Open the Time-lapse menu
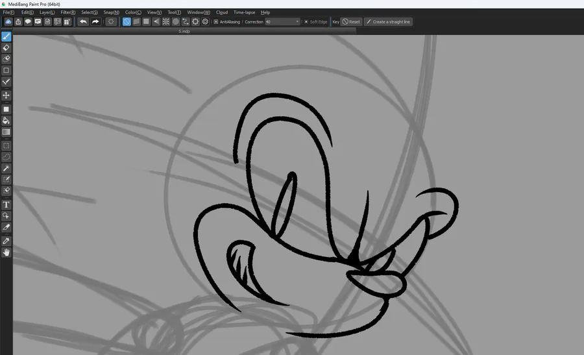Image resolution: width=584 pixels, height=355 pixels. (245, 12)
